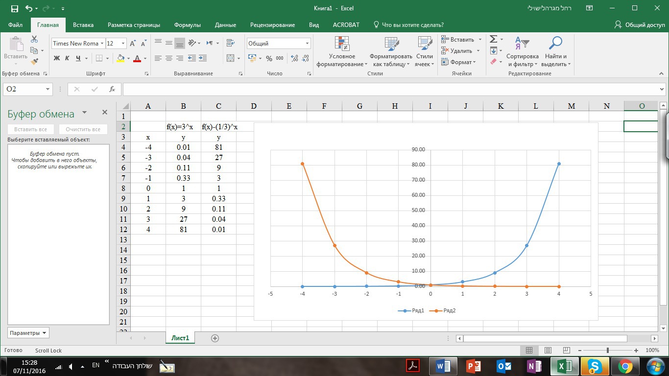Click the Вставить все button
Image resolution: width=669 pixels, height=376 pixels.
[x=30, y=129]
